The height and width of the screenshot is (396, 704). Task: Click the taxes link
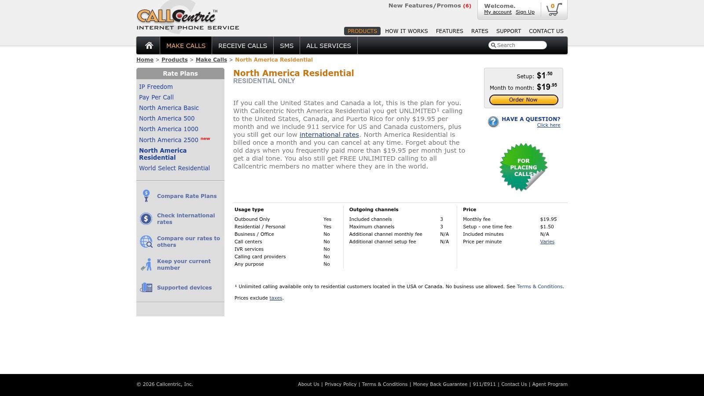pyautogui.click(x=275, y=298)
